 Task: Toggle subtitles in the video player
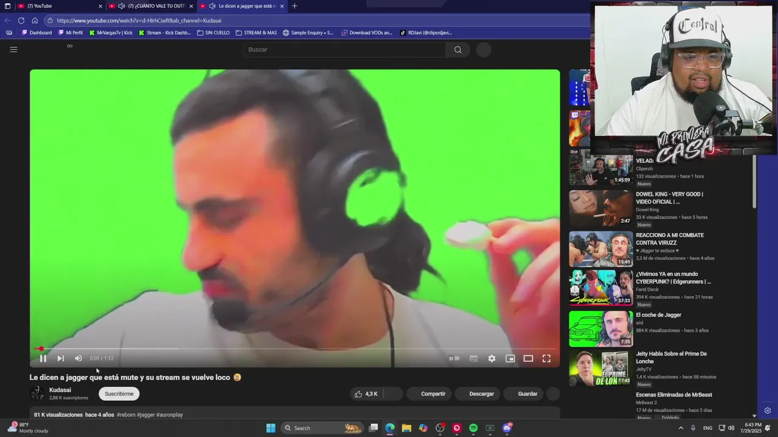point(473,358)
